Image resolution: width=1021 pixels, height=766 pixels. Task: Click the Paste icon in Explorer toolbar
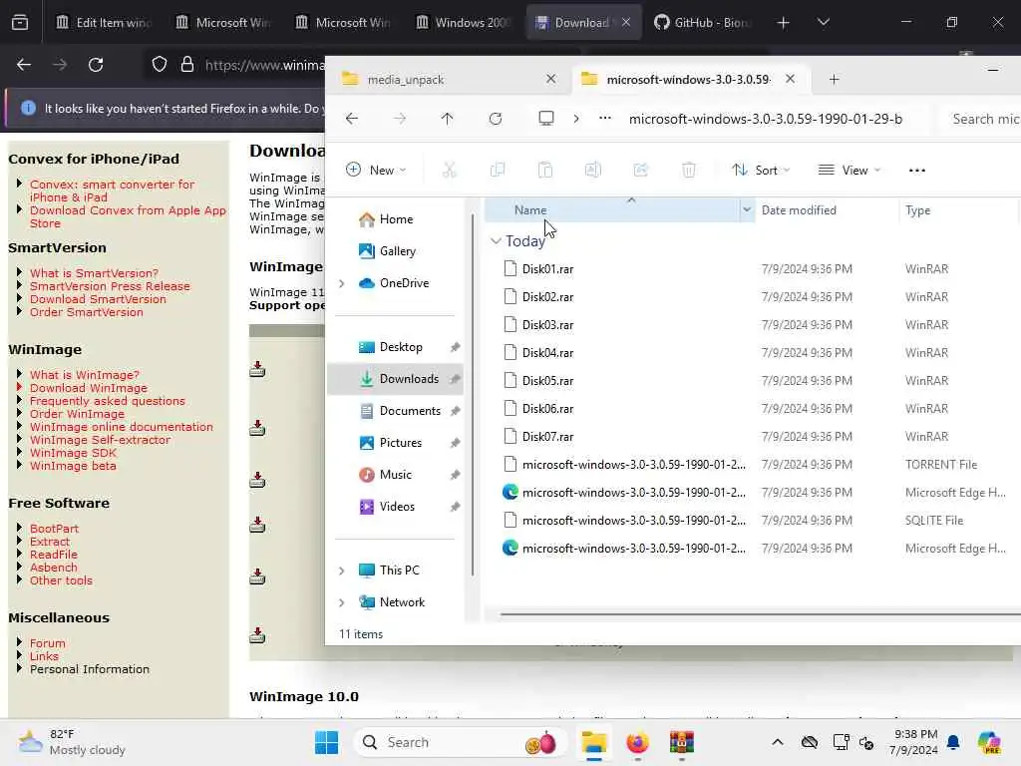point(545,170)
